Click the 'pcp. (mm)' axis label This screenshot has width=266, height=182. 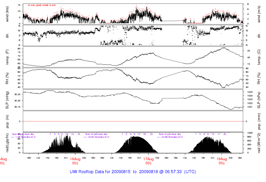click(x=259, y=122)
